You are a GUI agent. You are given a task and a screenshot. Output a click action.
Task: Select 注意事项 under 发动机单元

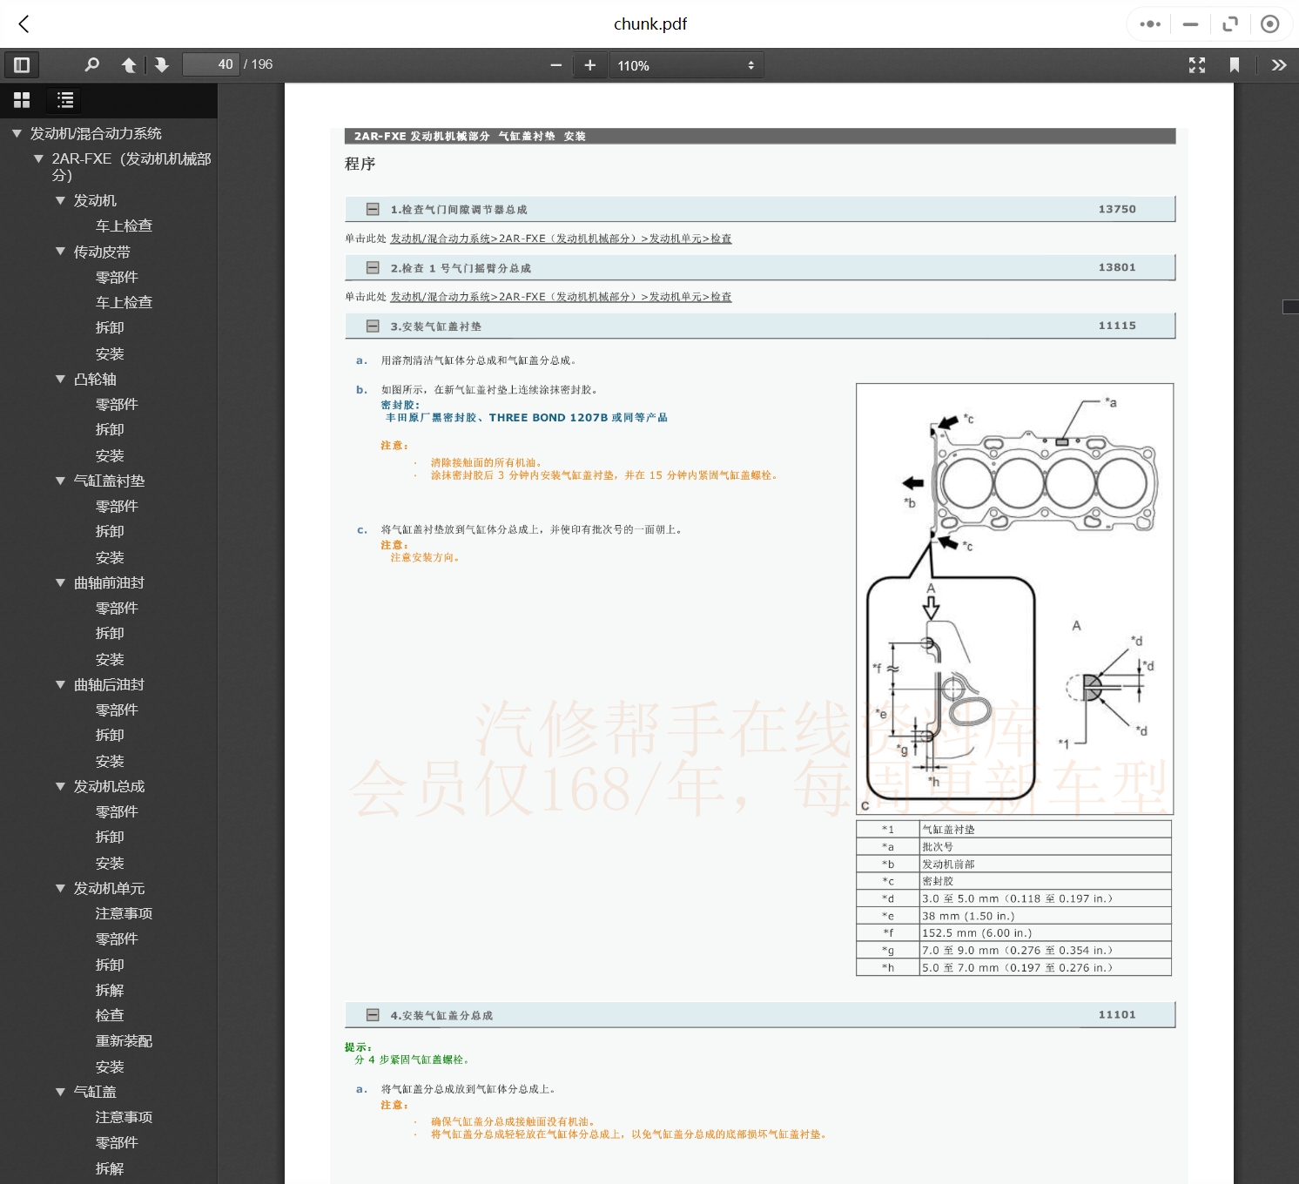click(x=124, y=913)
